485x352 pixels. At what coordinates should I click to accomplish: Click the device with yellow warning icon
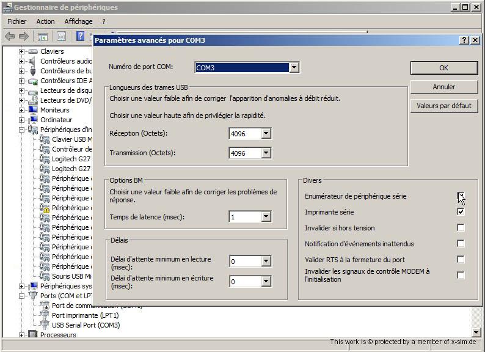(45, 208)
